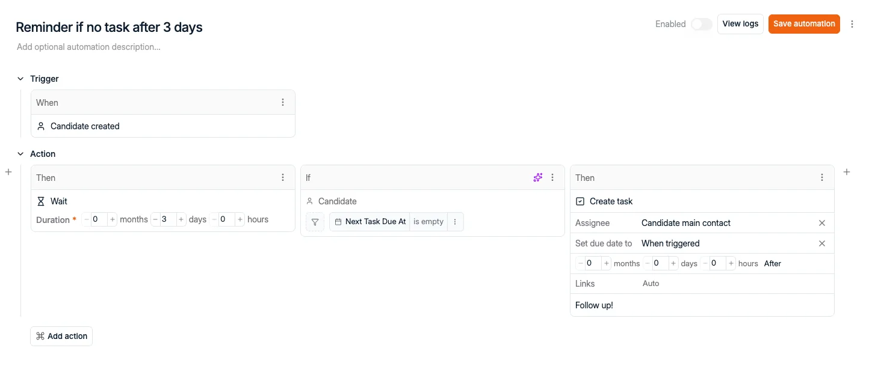Open the purple AI sparkle icon in If block
Screen dimensions: 872x366
click(x=538, y=177)
